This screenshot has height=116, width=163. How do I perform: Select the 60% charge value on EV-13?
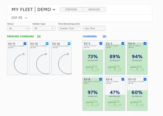[x=137, y=92]
